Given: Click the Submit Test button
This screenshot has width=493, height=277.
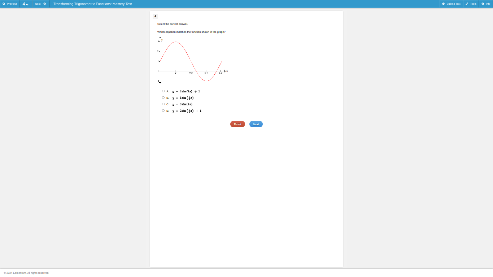Looking at the screenshot, I should click(x=451, y=4).
